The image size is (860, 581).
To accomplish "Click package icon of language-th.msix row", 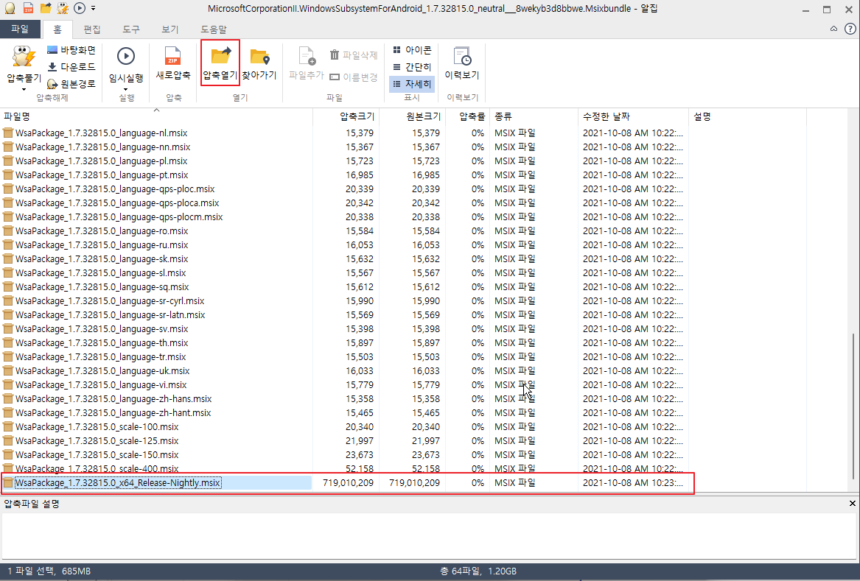I will click(x=7, y=343).
